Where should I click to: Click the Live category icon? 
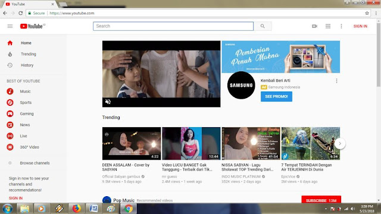10,136
